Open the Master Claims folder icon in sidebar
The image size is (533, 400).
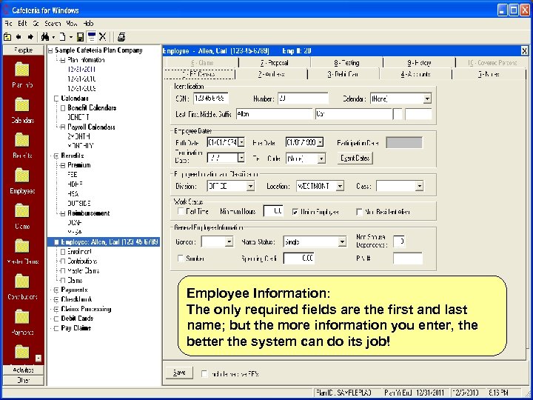(22, 247)
